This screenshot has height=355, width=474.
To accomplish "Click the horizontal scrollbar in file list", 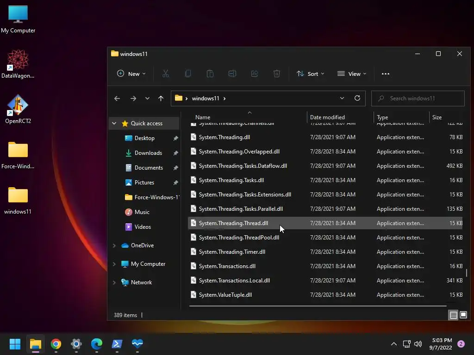I will (318, 306).
